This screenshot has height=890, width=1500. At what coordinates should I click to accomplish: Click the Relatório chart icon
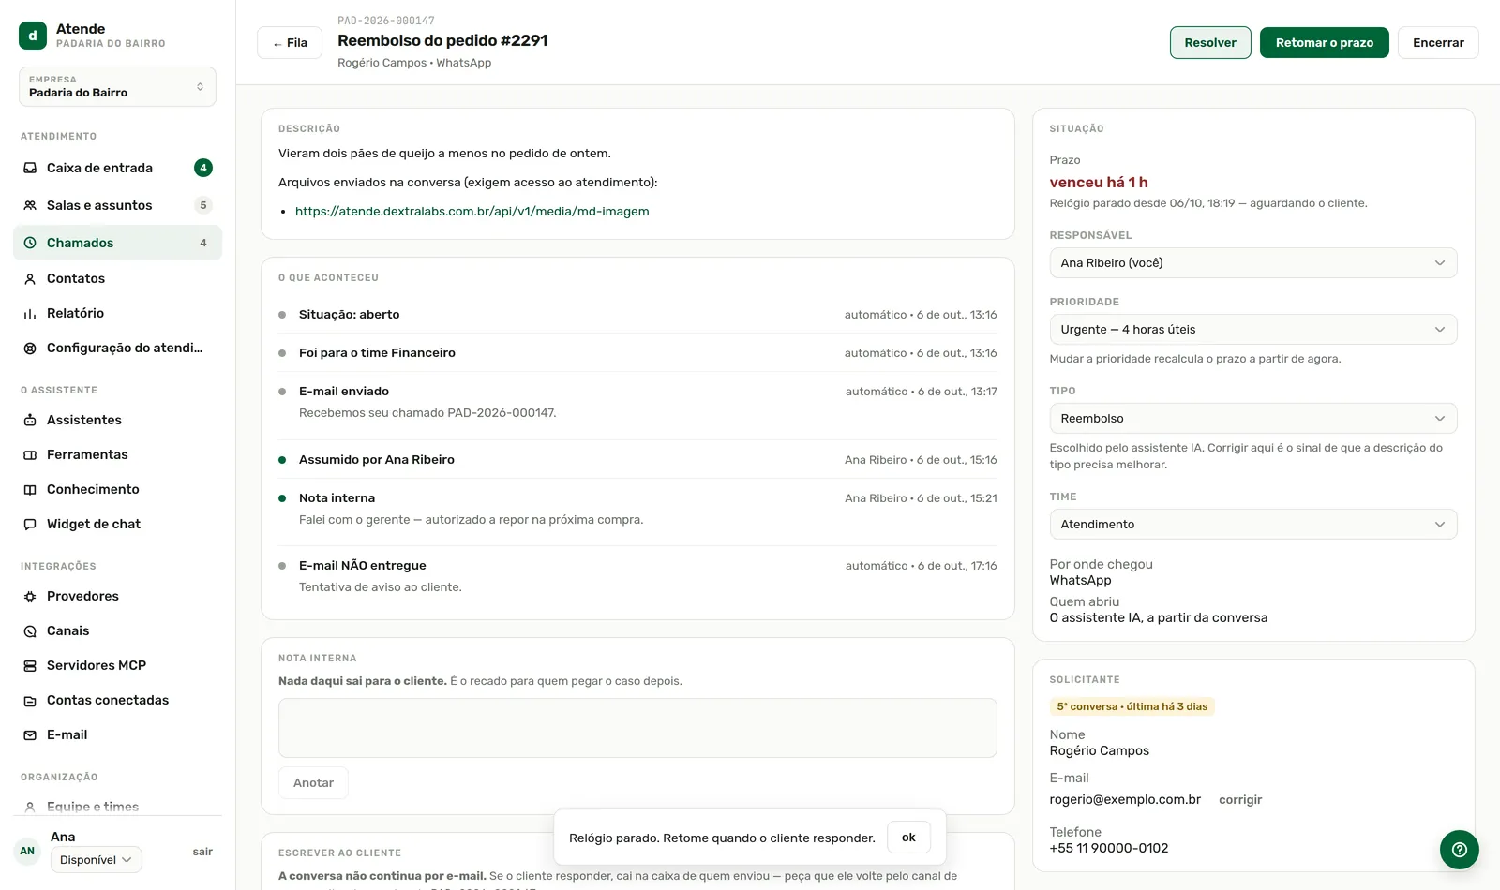pos(30,313)
